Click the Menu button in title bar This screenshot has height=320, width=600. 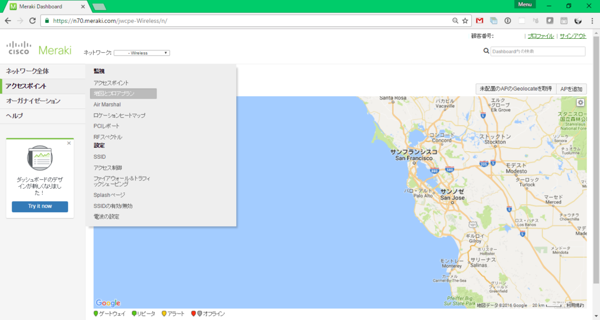pyautogui.click(x=525, y=4)
